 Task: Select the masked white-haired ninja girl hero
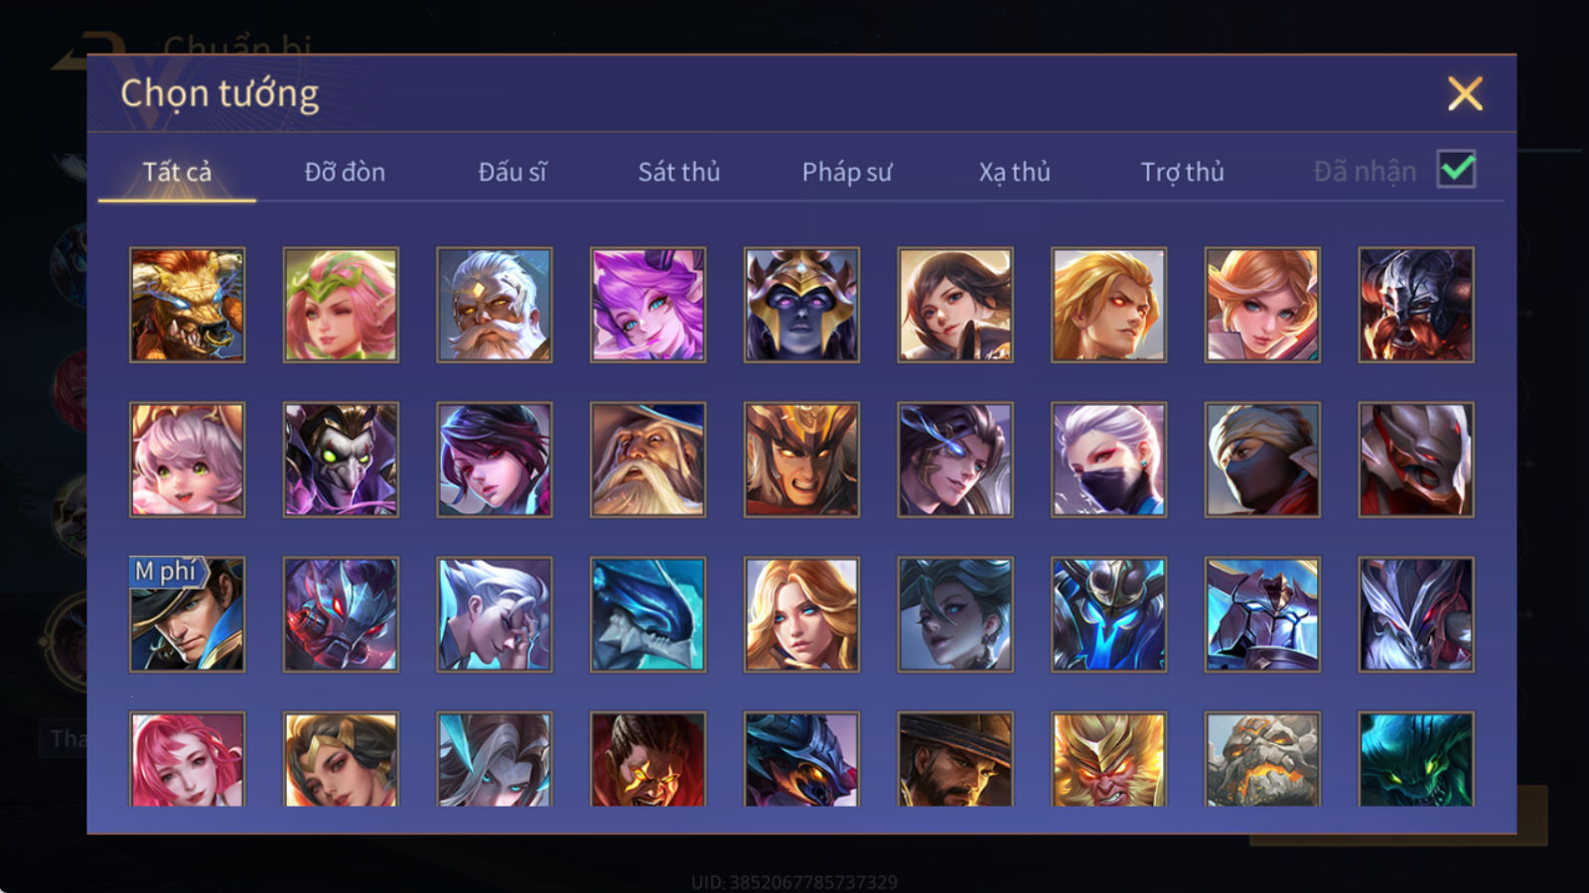pyautogui.click(x=1108, y=459)
